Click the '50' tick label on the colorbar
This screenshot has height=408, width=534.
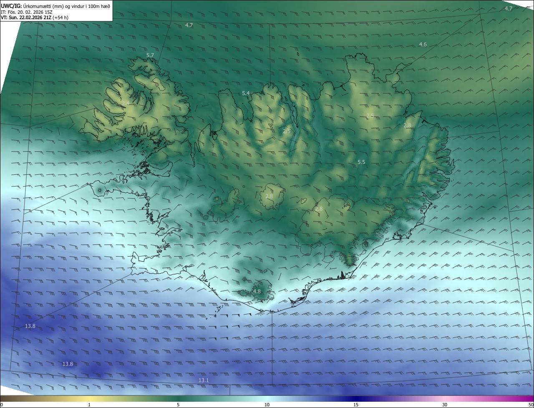coord(531,405)
